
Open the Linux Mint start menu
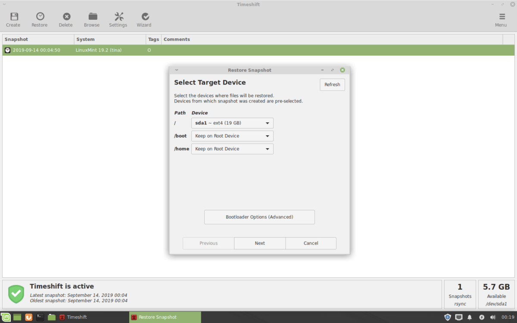point(6,317)
